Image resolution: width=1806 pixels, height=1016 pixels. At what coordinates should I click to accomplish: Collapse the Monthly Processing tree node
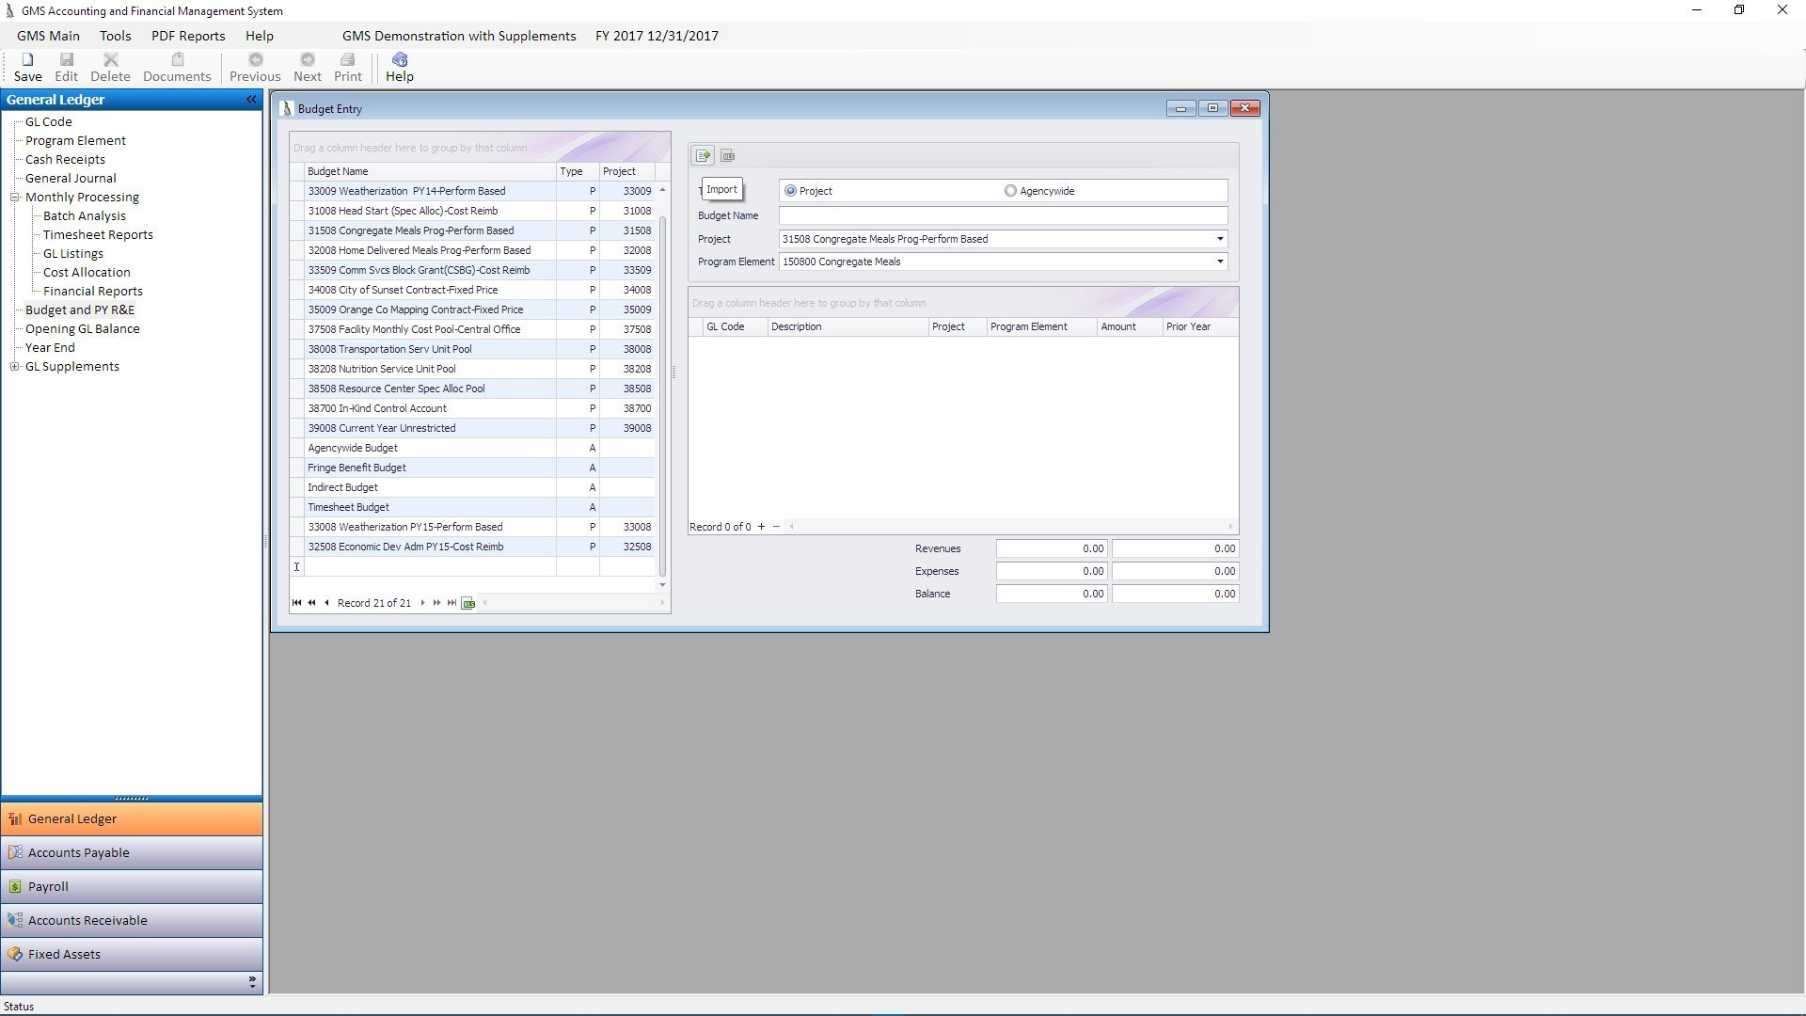coord(15,198)
